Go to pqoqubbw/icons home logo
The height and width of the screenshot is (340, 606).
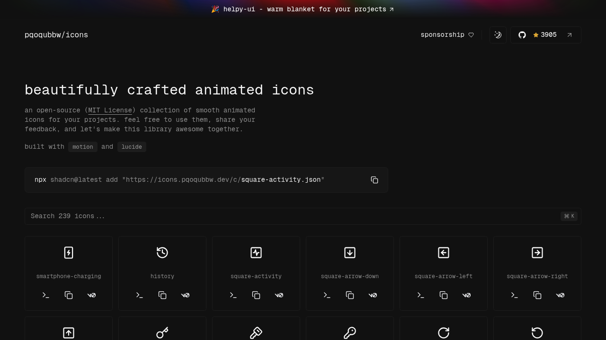tap(56, 35)
